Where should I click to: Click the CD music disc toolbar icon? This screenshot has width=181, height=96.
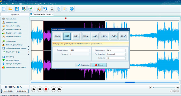coord(30,9)
